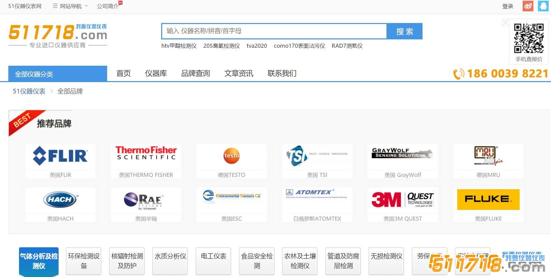
Task: Click the HACH brand logo
Action: pyautogui.click(x=60, y=200)
